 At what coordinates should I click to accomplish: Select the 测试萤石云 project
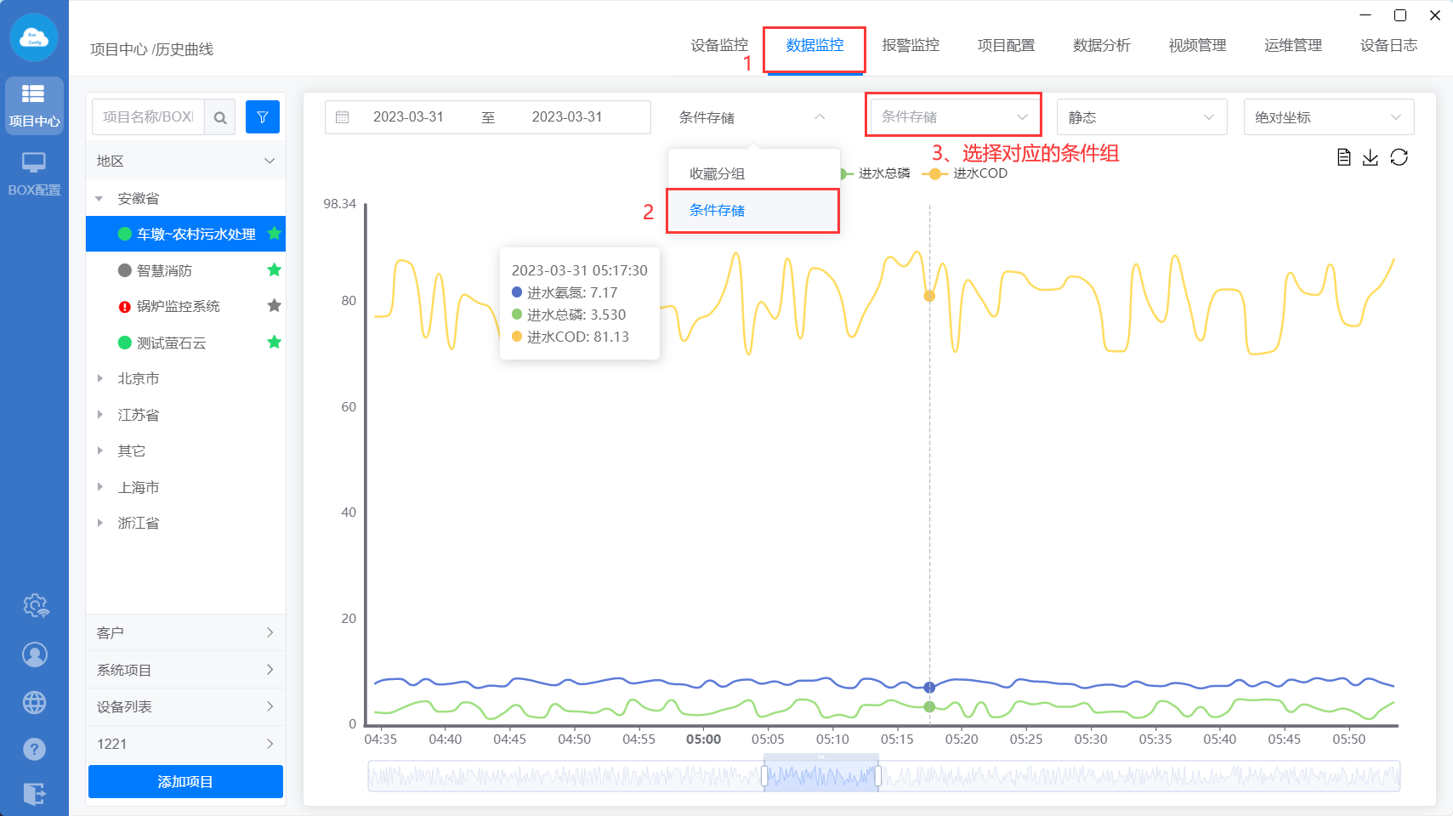point(172,343)
